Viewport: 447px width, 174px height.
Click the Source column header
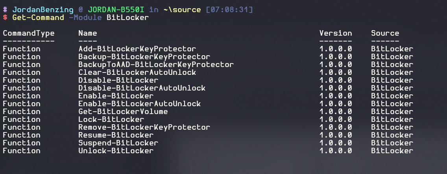pos(385,33)
